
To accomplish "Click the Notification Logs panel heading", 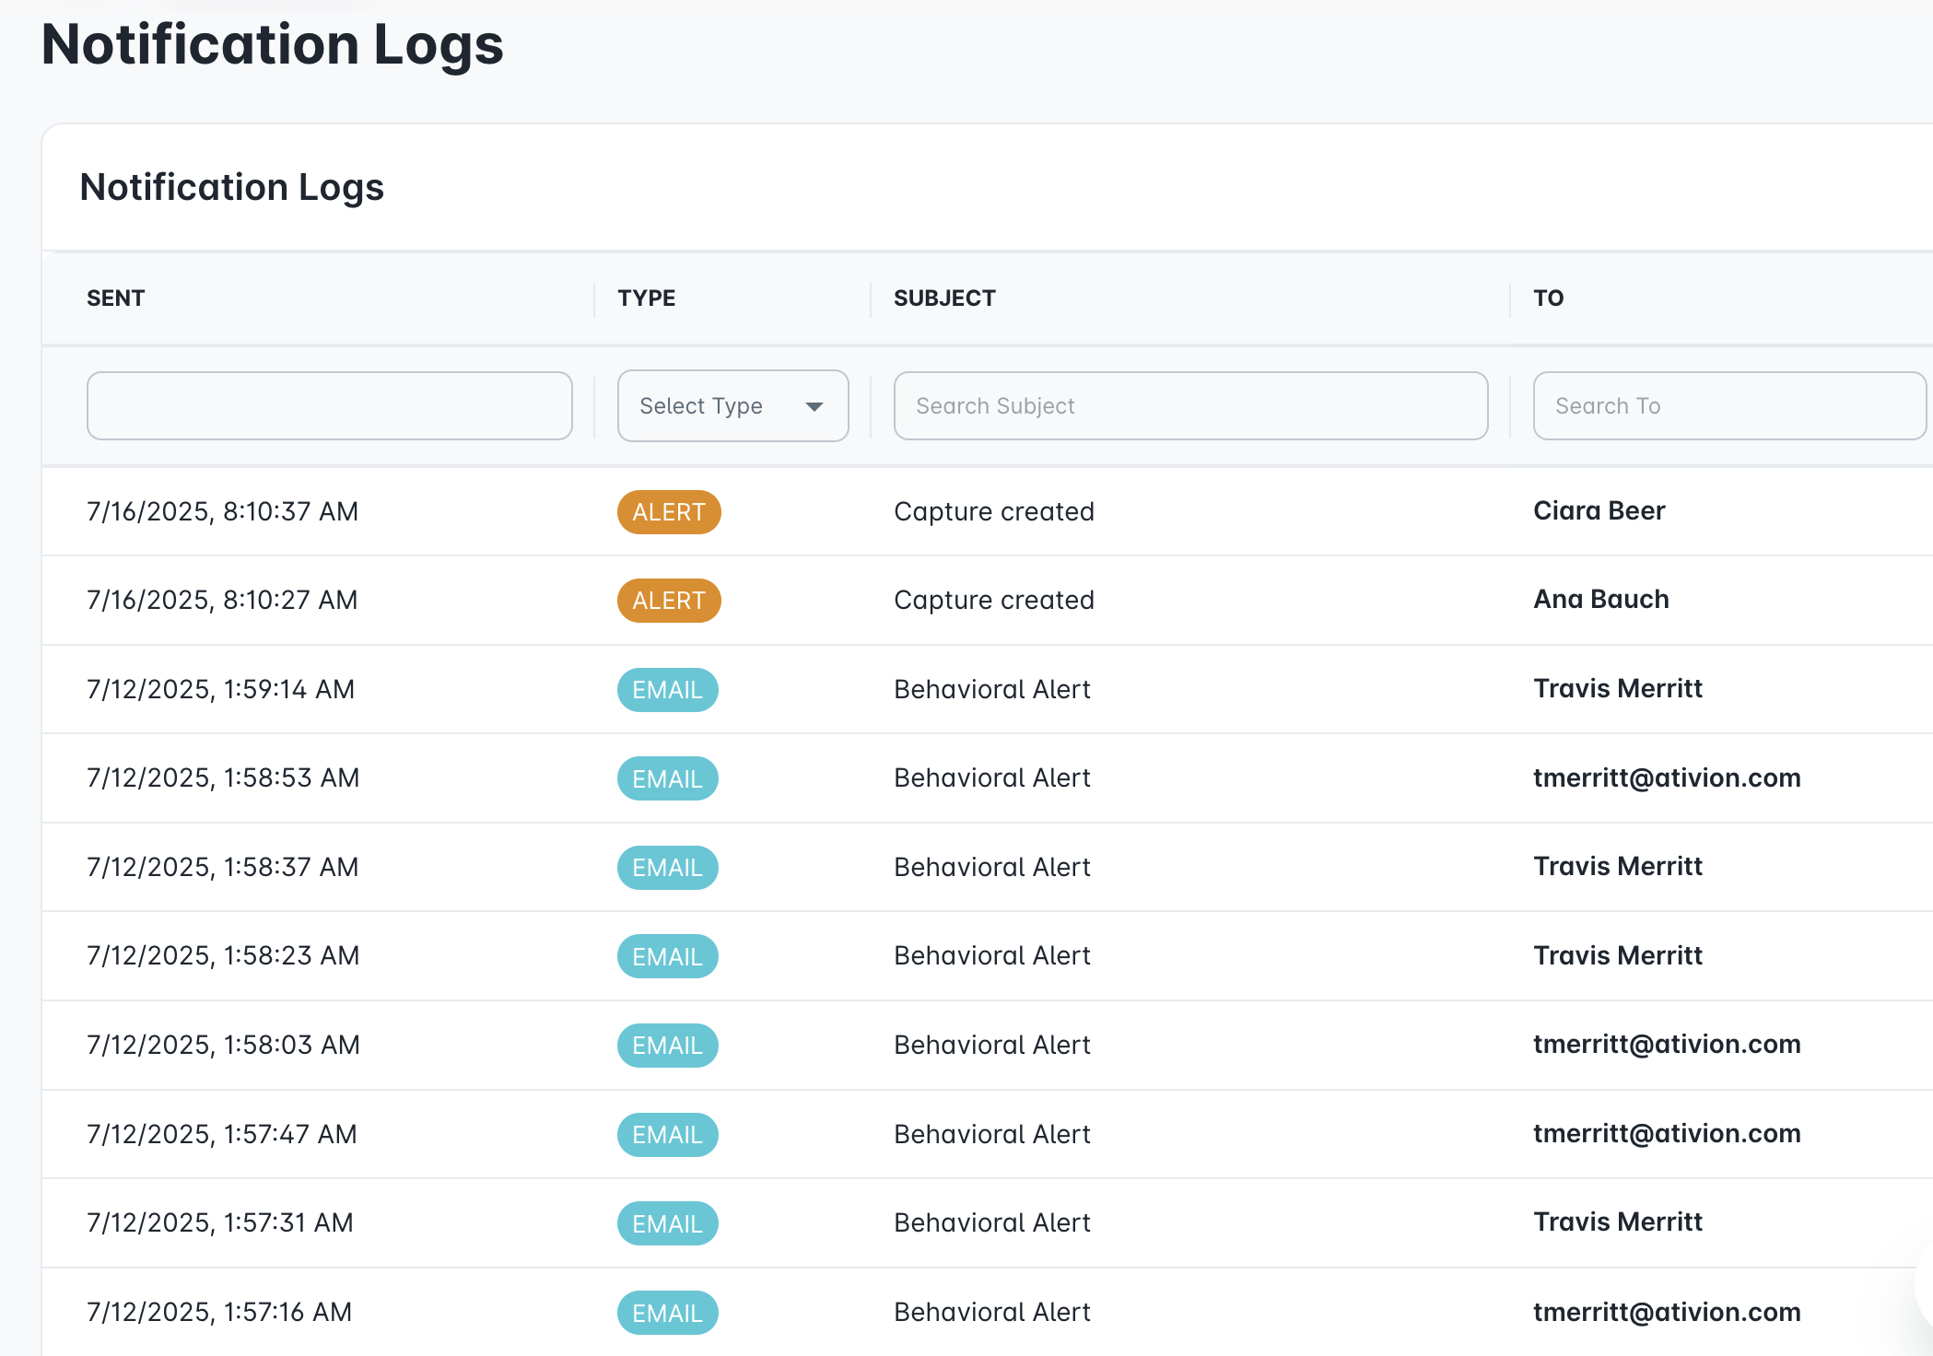I will [232, 187].
